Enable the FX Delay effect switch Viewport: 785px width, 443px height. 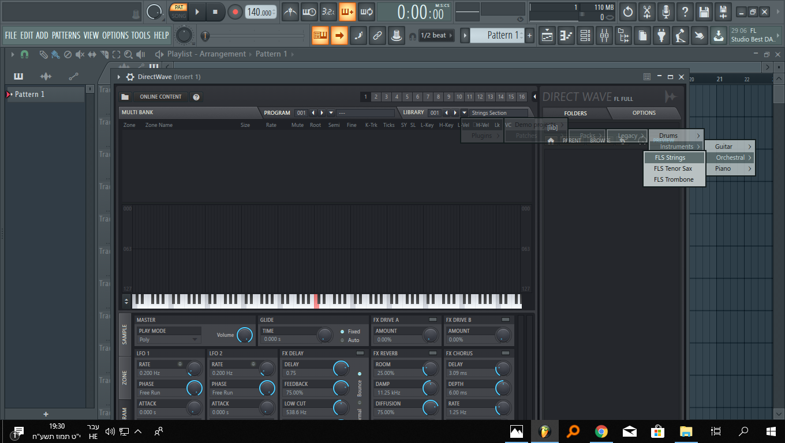click(360, 354)
